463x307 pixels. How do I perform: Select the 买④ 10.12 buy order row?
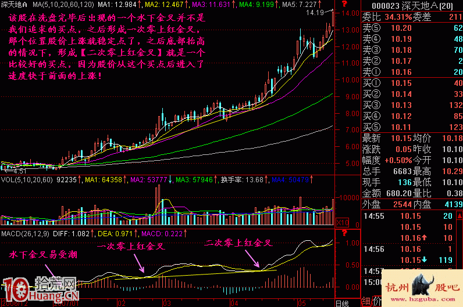click(x=412, y=116)
